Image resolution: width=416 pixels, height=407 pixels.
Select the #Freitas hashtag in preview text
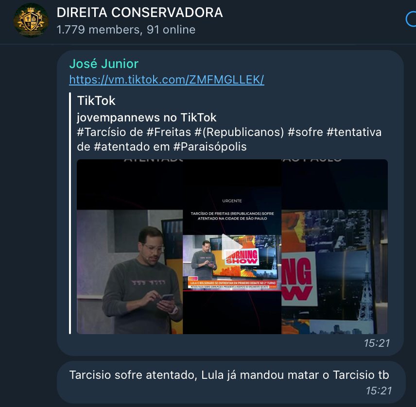point(169,132)
